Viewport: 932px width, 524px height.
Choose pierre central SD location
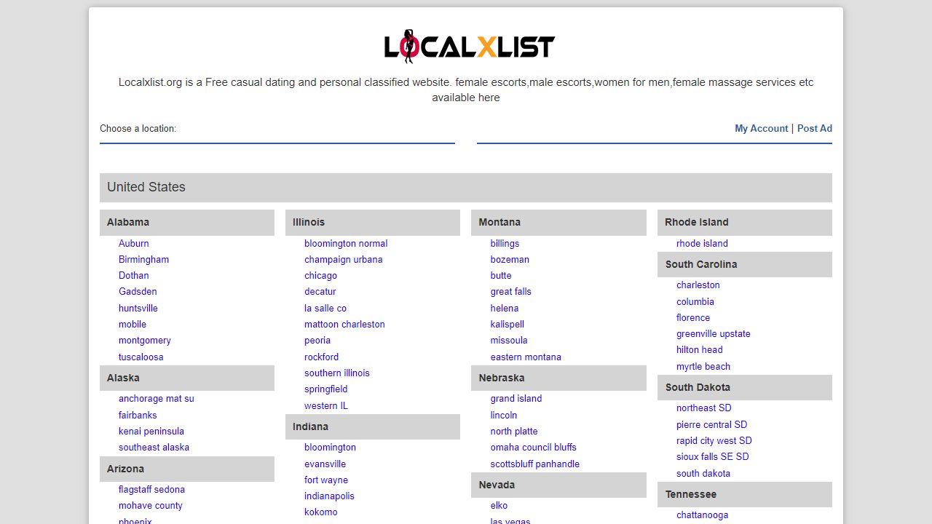coord(712,424)
